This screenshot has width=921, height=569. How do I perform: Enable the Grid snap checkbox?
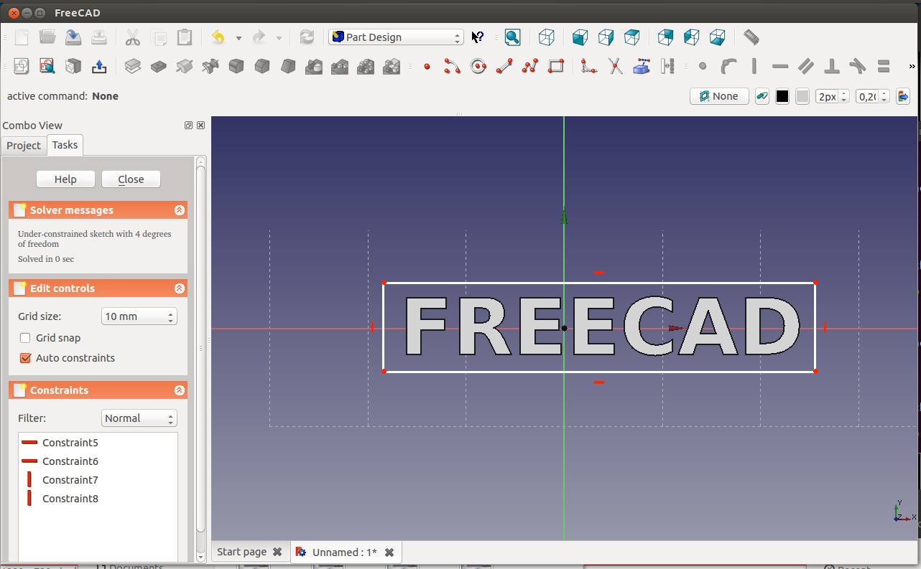[x=25, y=338]
